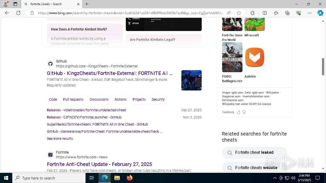Open violetrosedev fortnite-undetected-cheat releases link
Screen dimensions: 326x183
pyautogui.click(x=87, y=110)
